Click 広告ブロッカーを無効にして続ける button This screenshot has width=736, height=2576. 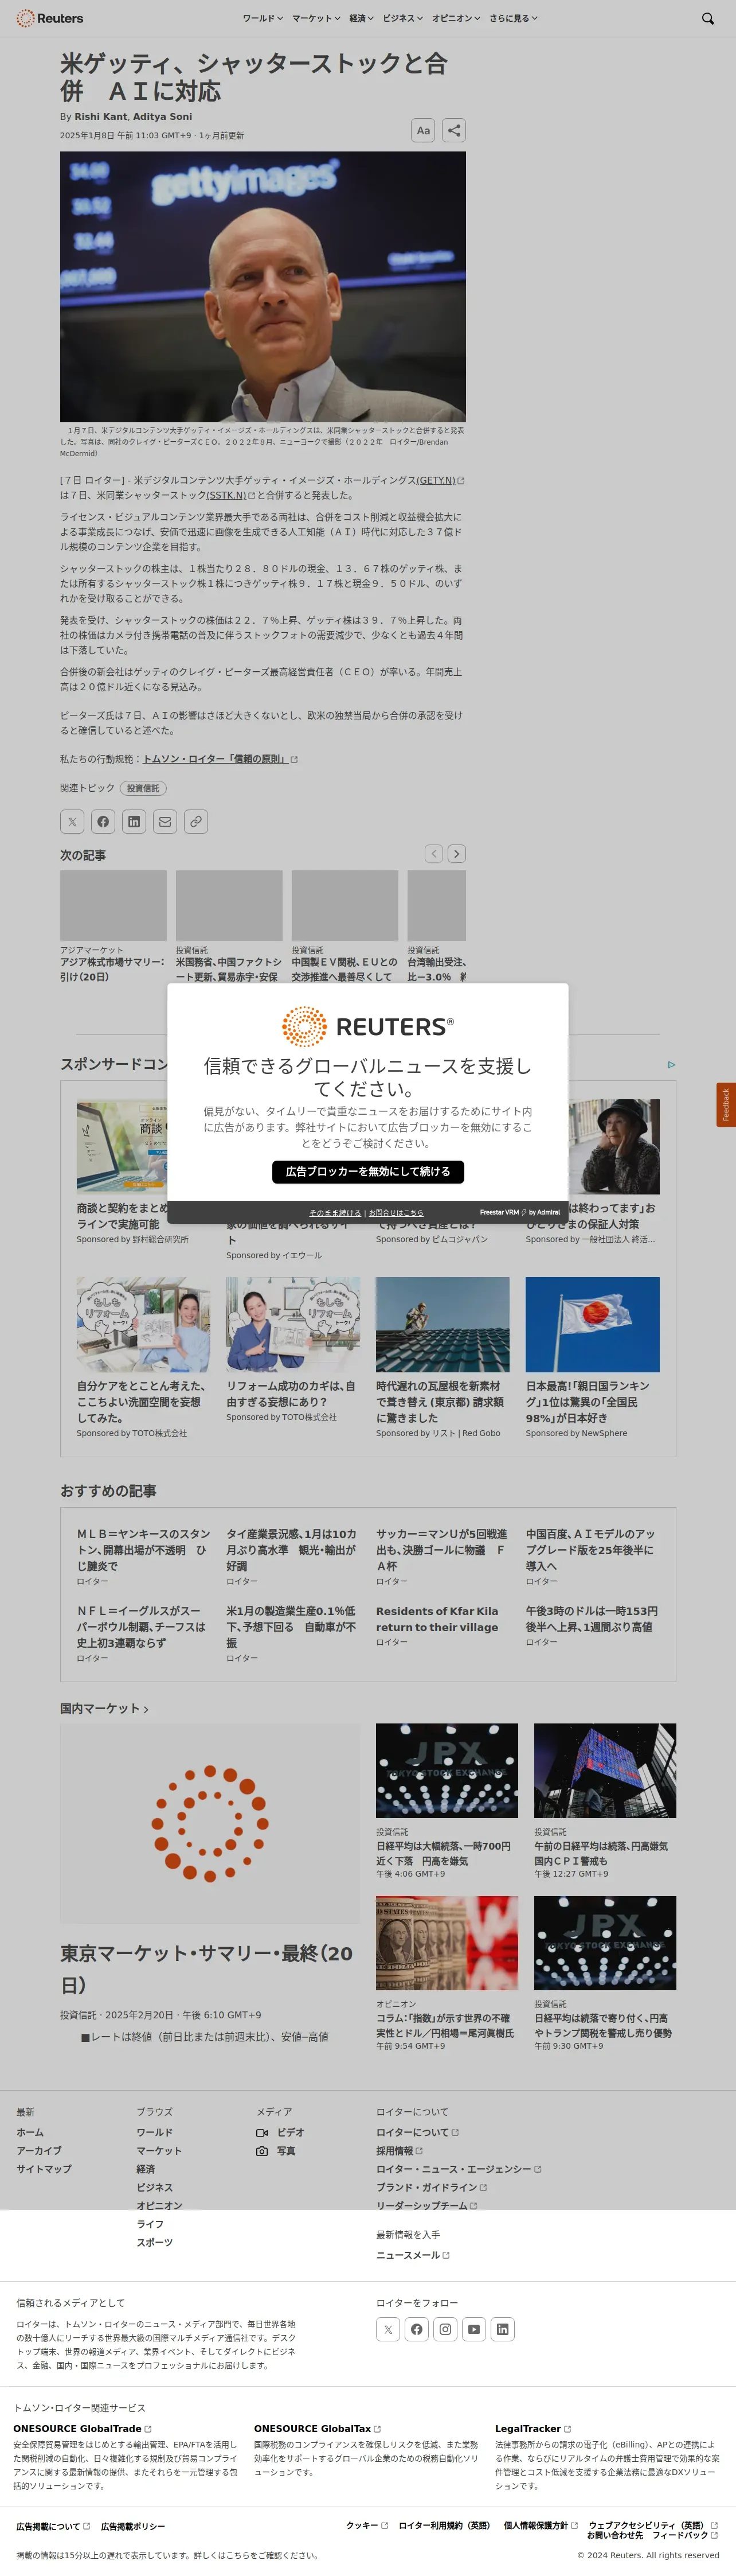[367, 1172]
